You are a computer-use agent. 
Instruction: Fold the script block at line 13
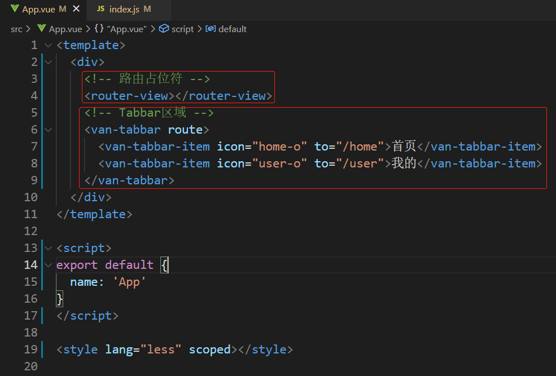[49, 248]
